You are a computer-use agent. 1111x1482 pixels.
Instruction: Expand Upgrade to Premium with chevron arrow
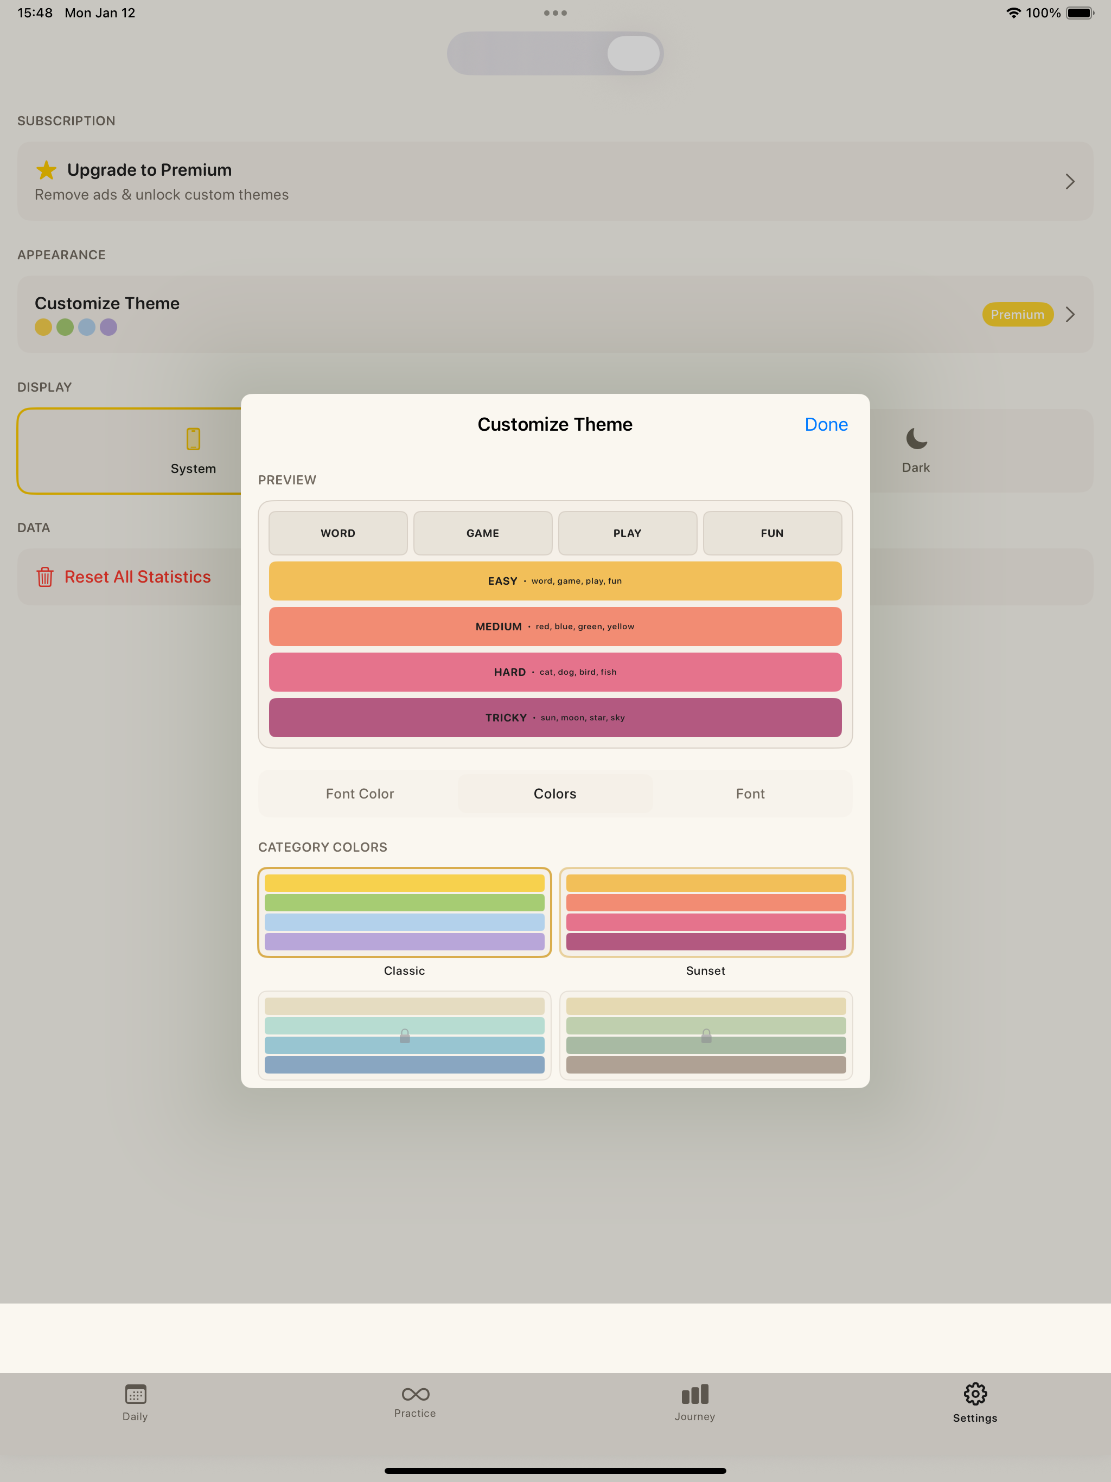tap(1070, 182)
